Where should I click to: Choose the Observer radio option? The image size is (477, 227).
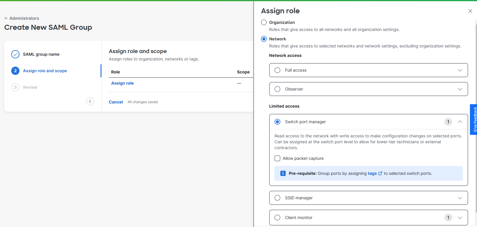[x=277, y=89]
